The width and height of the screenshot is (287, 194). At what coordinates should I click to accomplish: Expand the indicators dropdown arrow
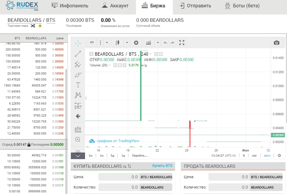click(x=158, y=43)
